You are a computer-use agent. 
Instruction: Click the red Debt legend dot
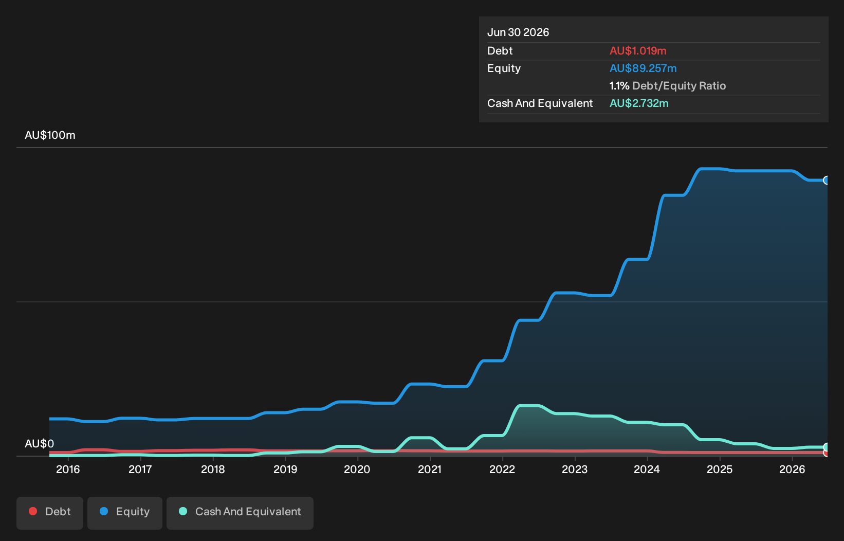tap(33, 511)
